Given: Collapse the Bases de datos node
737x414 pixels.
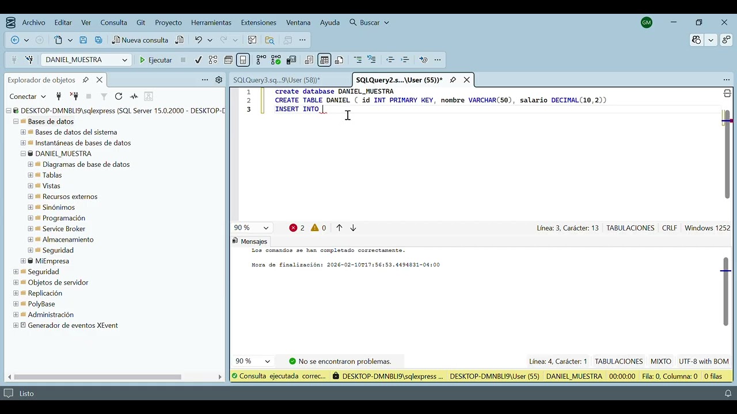Looking at the screenshot, I should click(x=16, y=121).
